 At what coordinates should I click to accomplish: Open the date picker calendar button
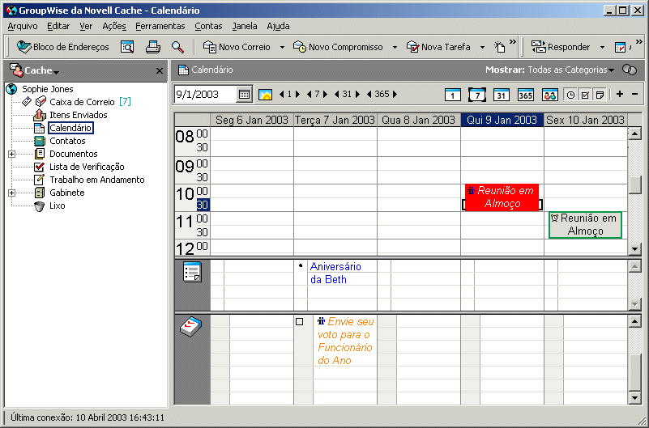coord(244,95)
